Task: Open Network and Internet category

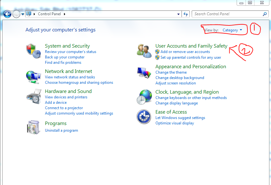Action: pos(68,71)
